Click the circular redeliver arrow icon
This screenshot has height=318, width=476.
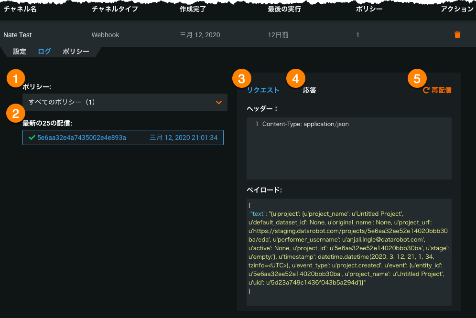(x=426, y=90)
